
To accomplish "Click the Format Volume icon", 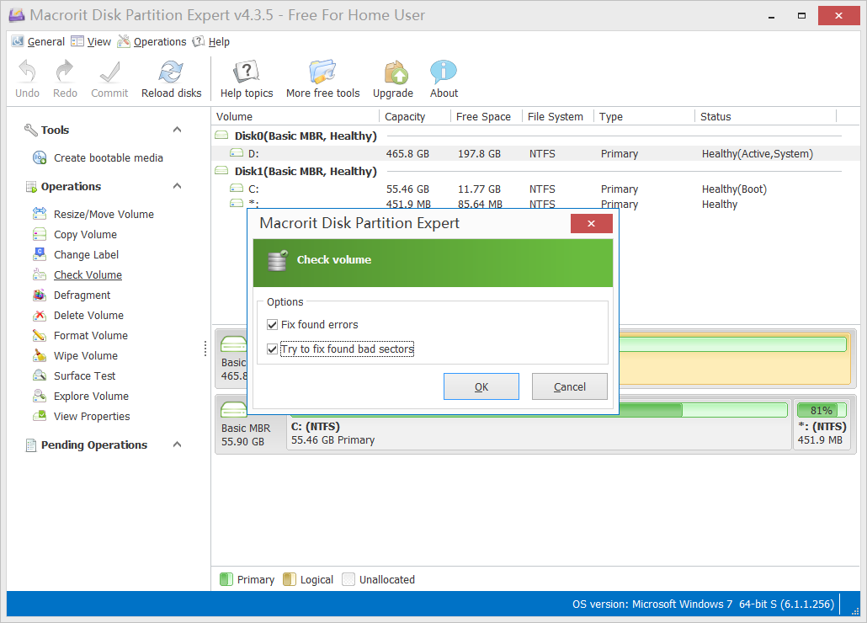I will [x=40, y=336].
